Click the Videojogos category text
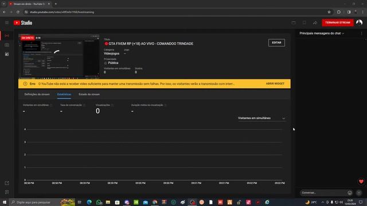Viewport: 367px width, 206px height. (x=111, y=53)
